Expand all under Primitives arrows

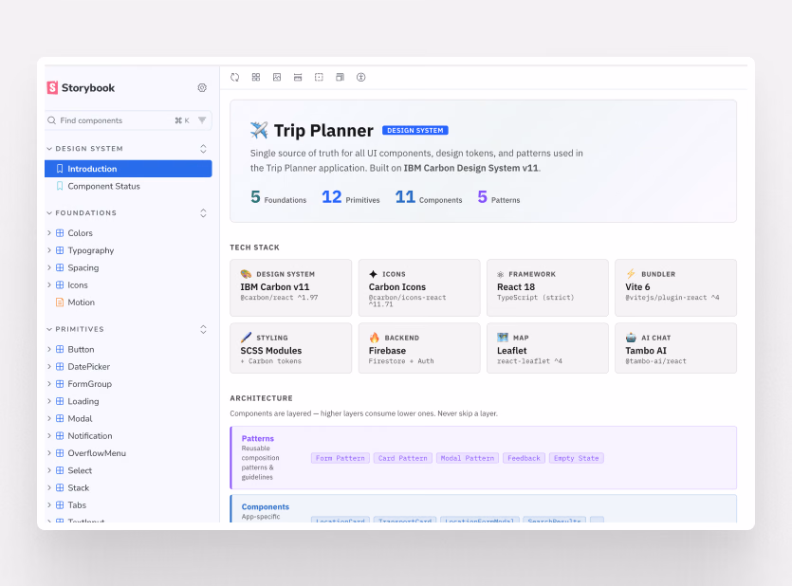click(203, 329)
